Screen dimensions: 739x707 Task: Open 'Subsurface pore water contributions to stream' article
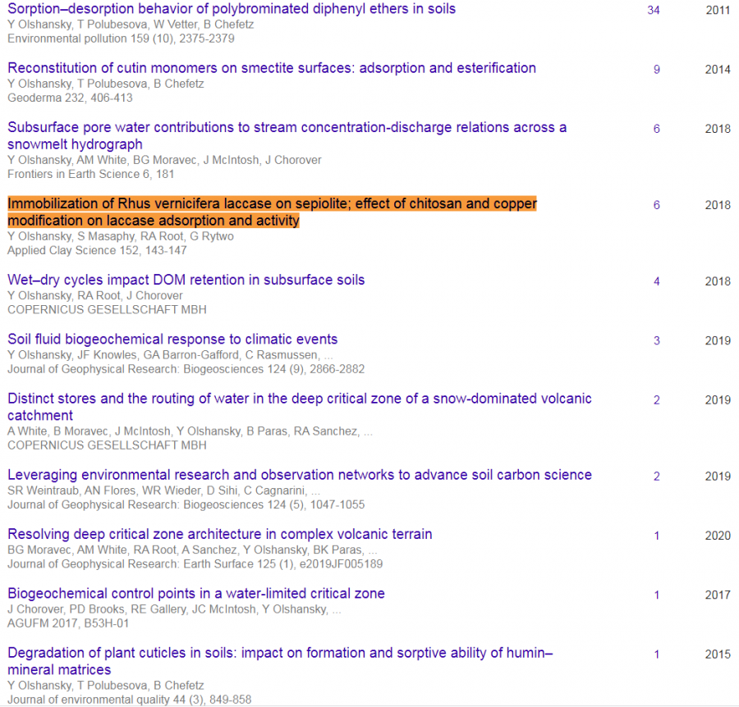point(287,135)
